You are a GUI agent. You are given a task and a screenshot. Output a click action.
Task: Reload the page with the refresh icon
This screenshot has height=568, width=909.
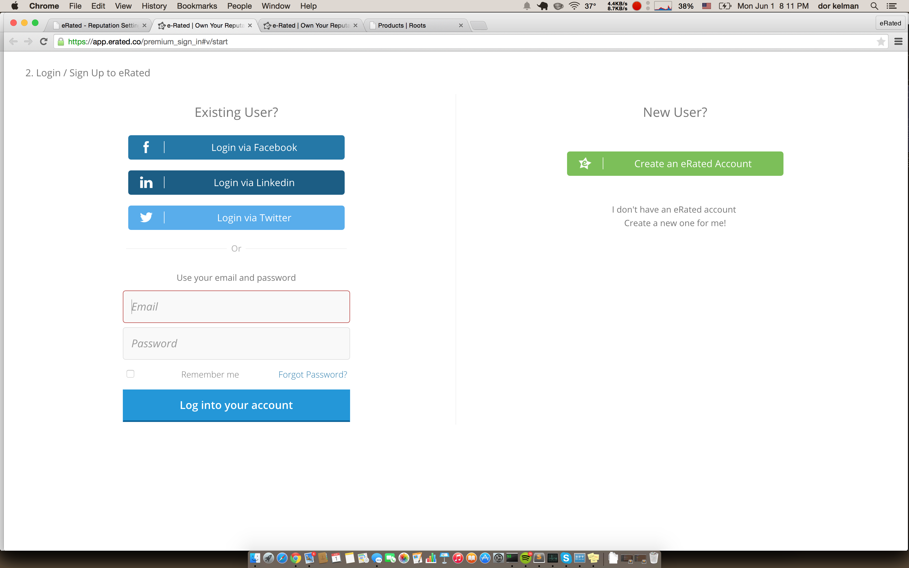click(x=44, y=42)
